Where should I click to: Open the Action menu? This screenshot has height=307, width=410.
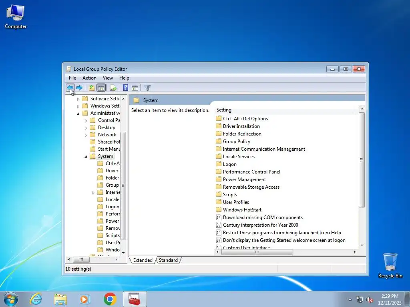click(x=89, y=78)
